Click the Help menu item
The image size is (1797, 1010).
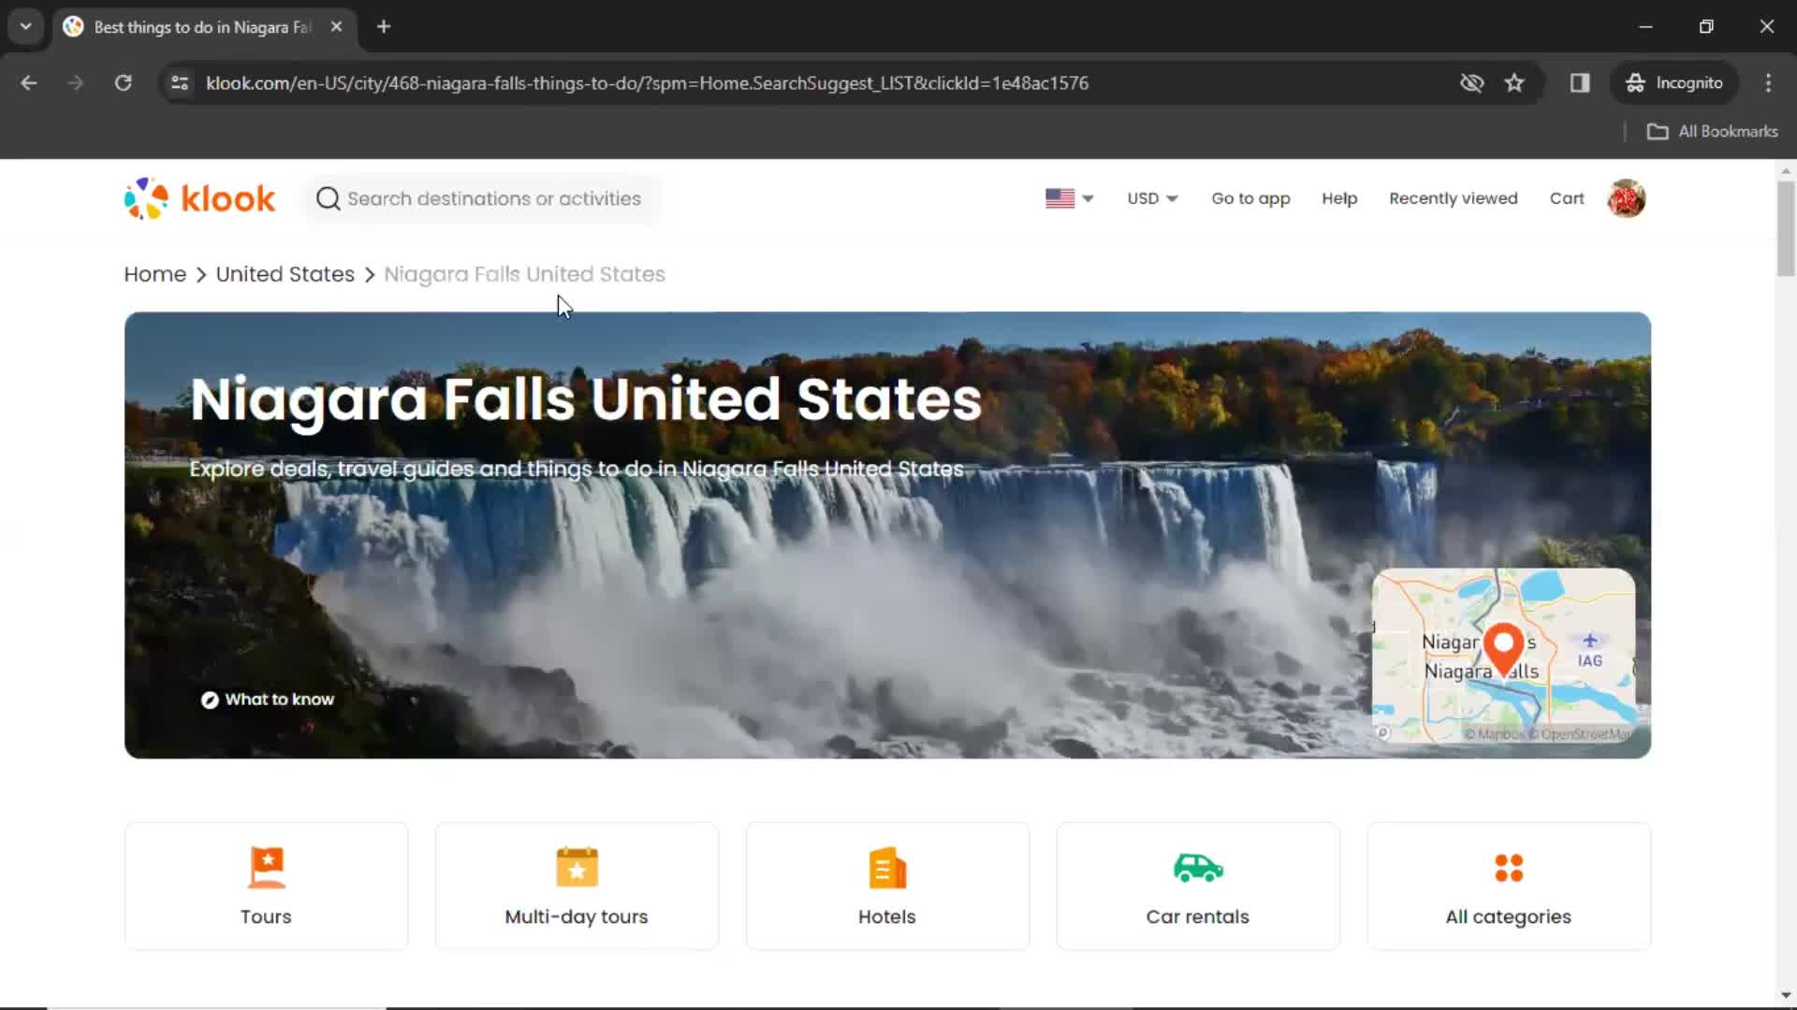click(x=1340, y=198)
